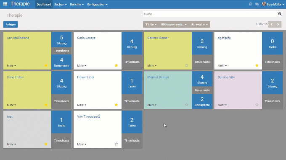
Task: Toggle favorite star on Ann Mullholand card
Action: click(x=46, y=65)
